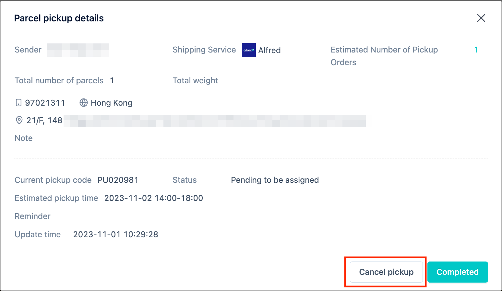502x291 pixels.
Task: Click the Parcel pickup details title
Action: pos(59,18)
